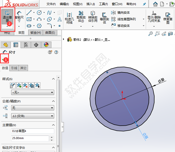Select the sketch Text (A) tool
Screen dimensions: 175x152
pyautogui.click(x=60, y=19)
